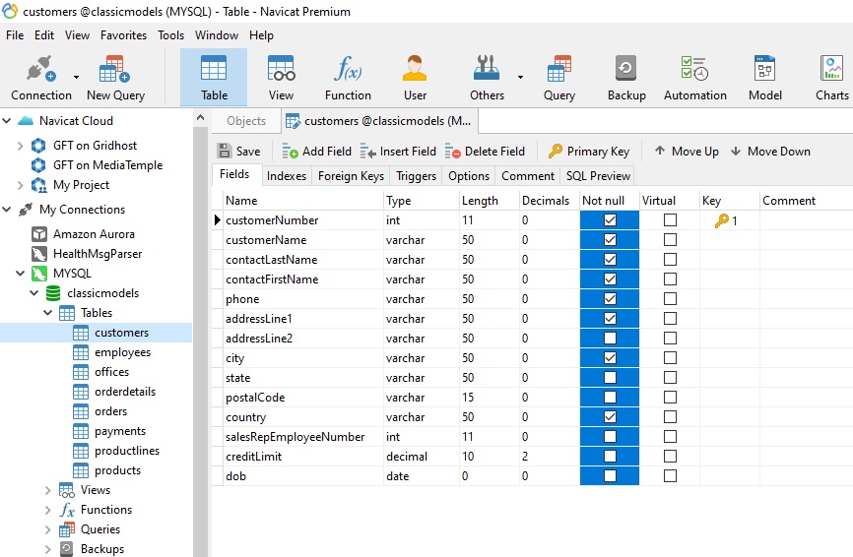Viewport: 853px width, 557px height.
Task: Toggle Not null for addressLine2 field
Action: (610, 339)
